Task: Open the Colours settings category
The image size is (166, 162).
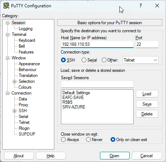Action: pyautogui.click(x=25, y=87)
